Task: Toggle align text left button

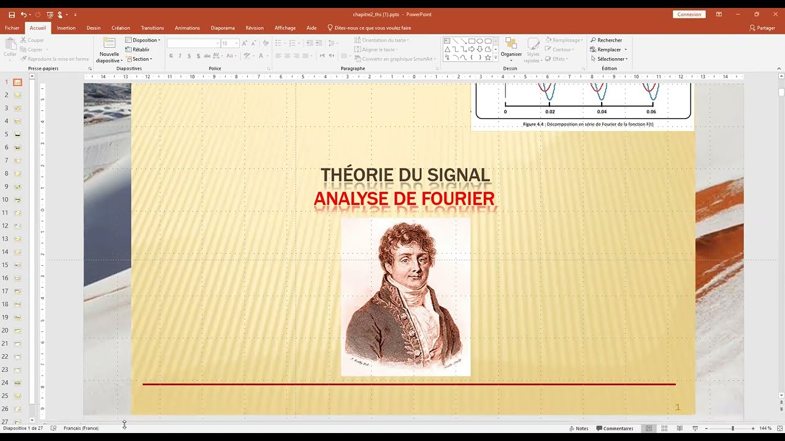Action: tap(278, 56)
